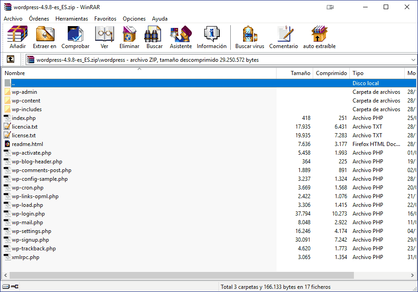Go up one folder level button
This screenshot has height=292, width=418.
click(x=10, y=59)
